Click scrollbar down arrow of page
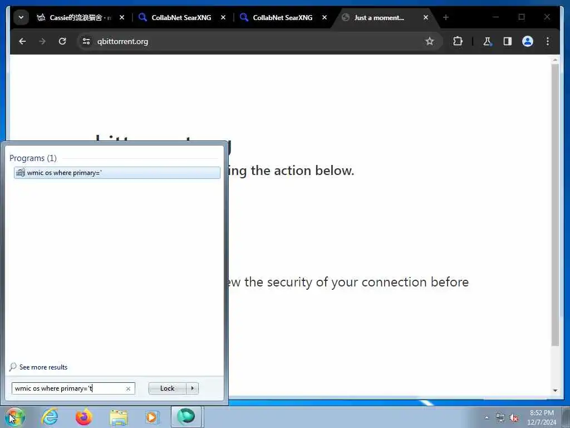 [x=555, y=391]
